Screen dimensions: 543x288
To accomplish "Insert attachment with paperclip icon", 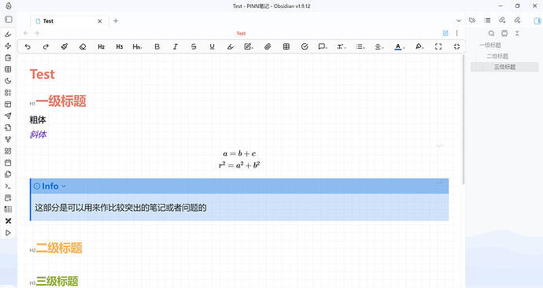I will [268, 46].
